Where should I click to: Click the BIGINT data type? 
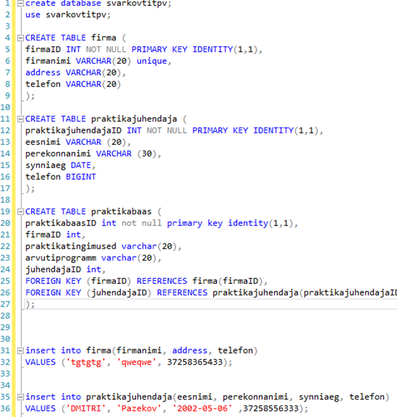81,177
